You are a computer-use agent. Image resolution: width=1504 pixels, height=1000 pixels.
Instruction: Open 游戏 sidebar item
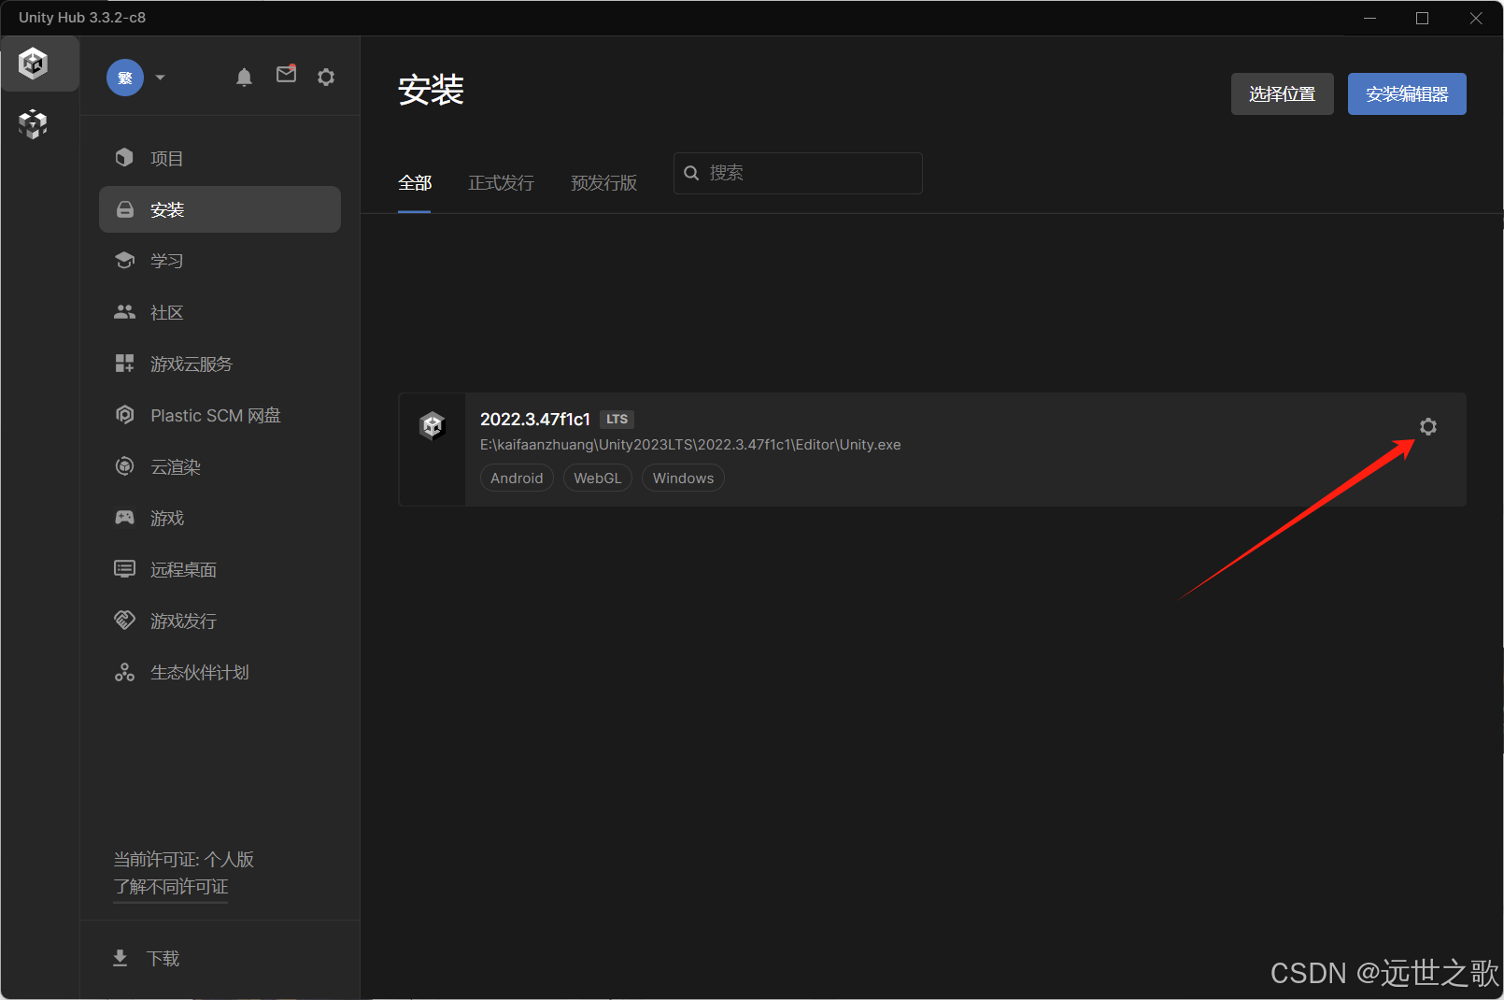pyautogui.click(x=220, y=518)
